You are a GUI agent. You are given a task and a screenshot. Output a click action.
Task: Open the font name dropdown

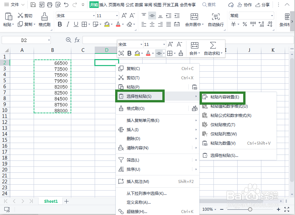click(x=93, y=15)
